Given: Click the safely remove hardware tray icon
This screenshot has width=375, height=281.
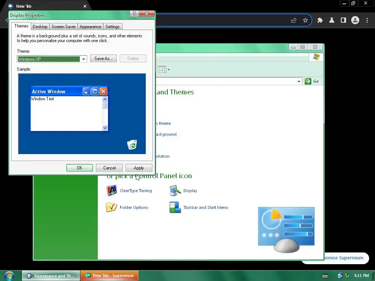Looking at the screenshot, I should point(348,276).
